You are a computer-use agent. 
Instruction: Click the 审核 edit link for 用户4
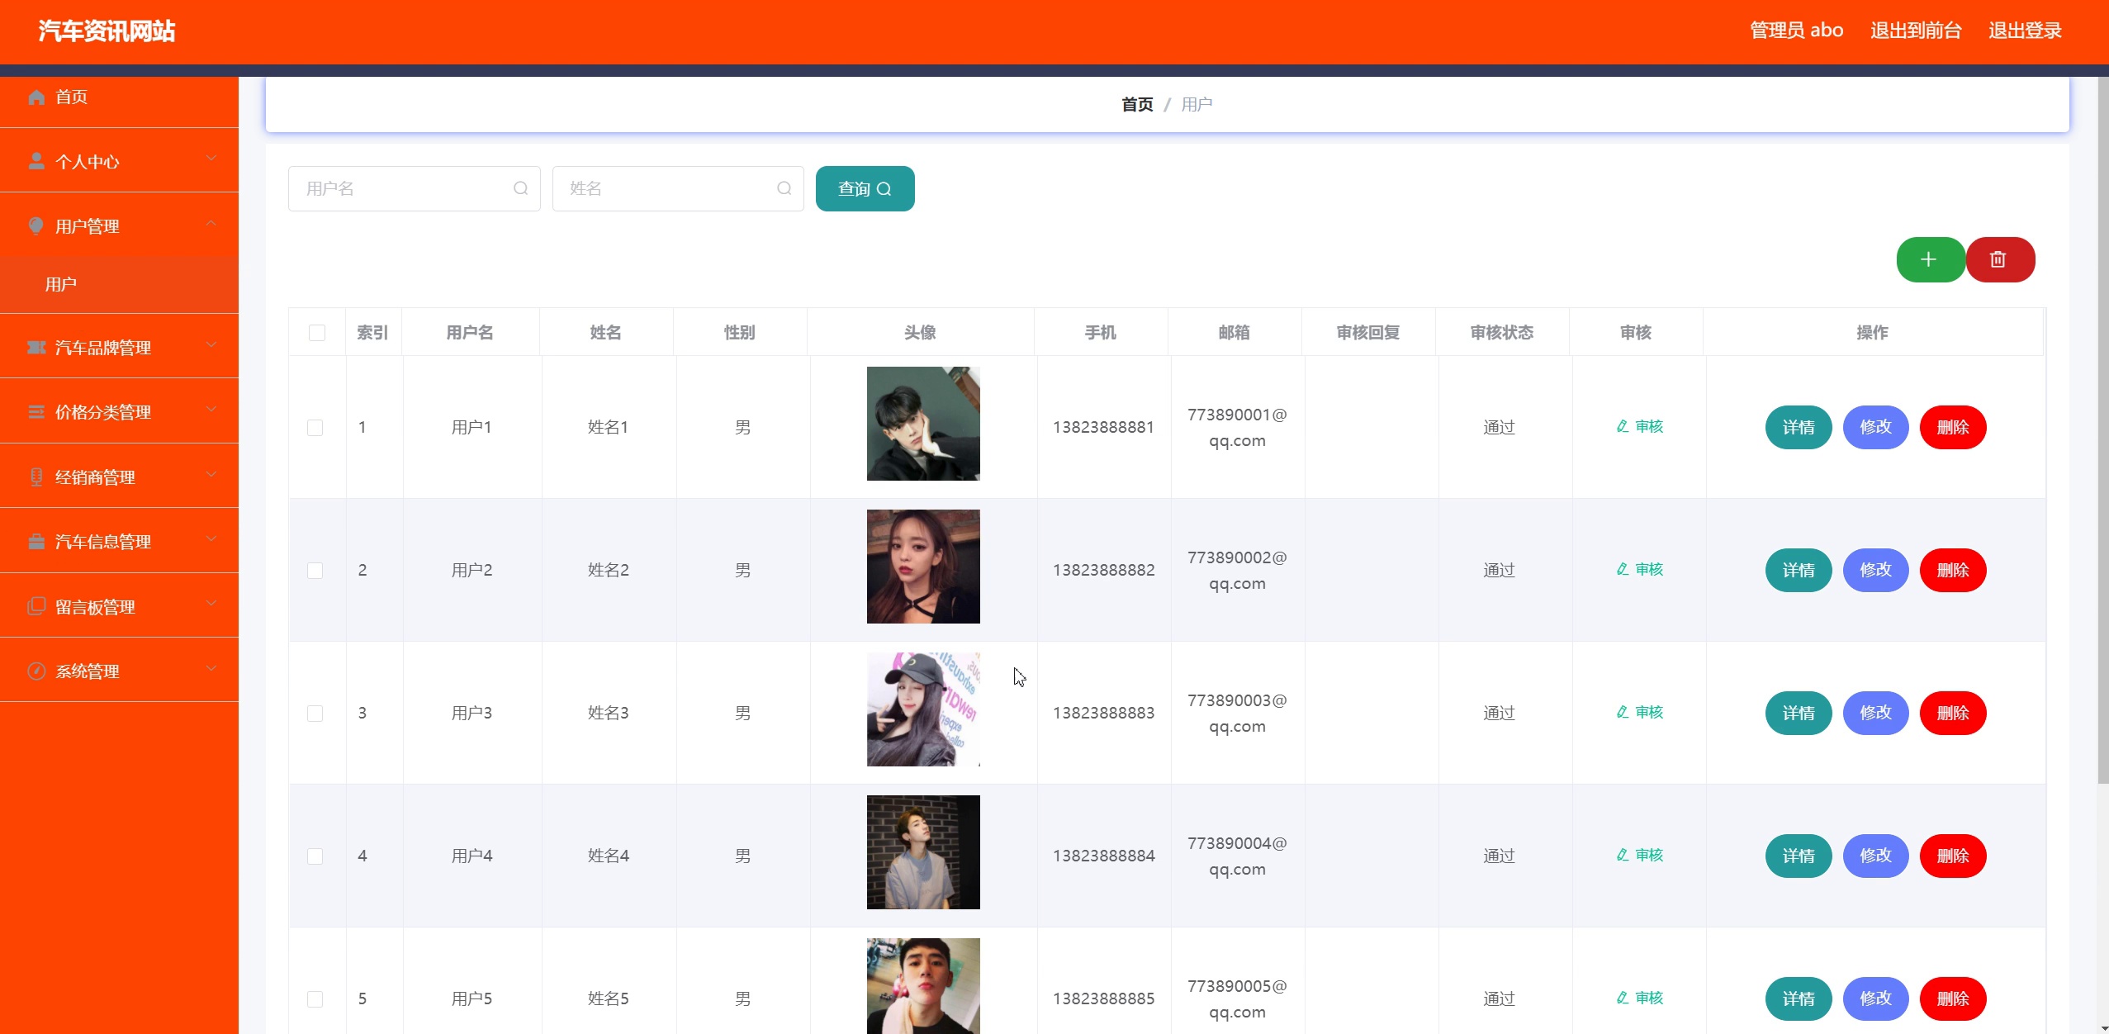(1639, 856)
